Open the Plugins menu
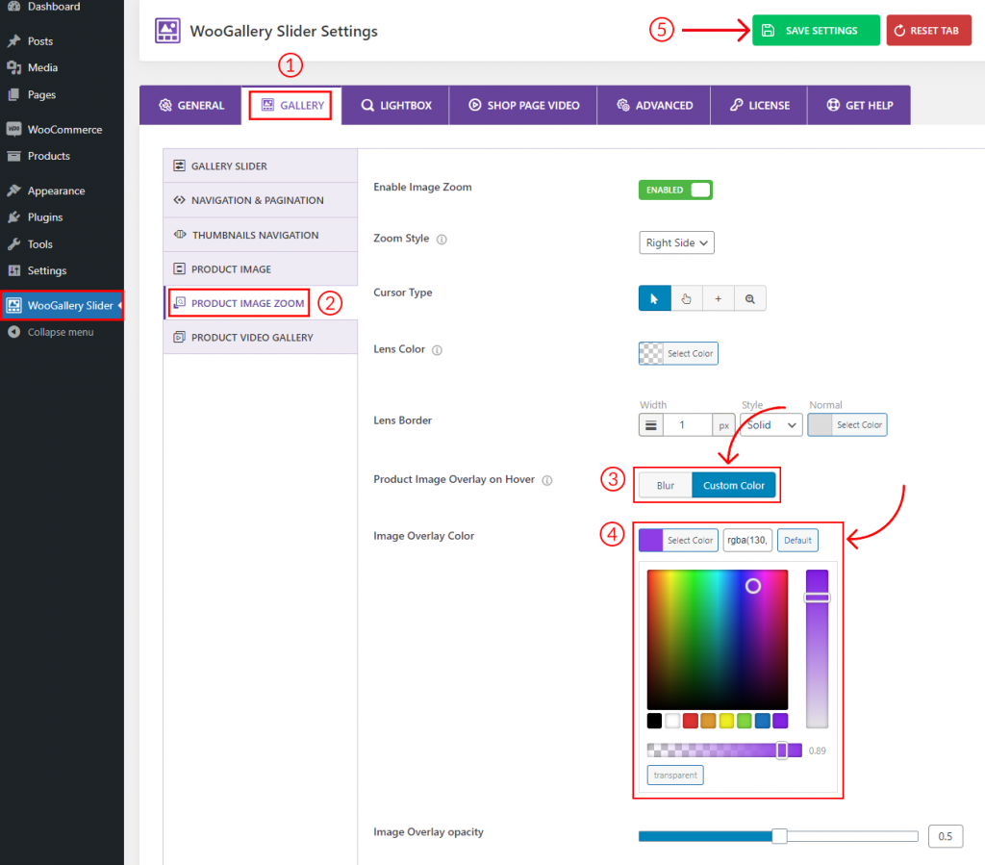This screenshot has height=865, width=985. [x=44, y=216]
